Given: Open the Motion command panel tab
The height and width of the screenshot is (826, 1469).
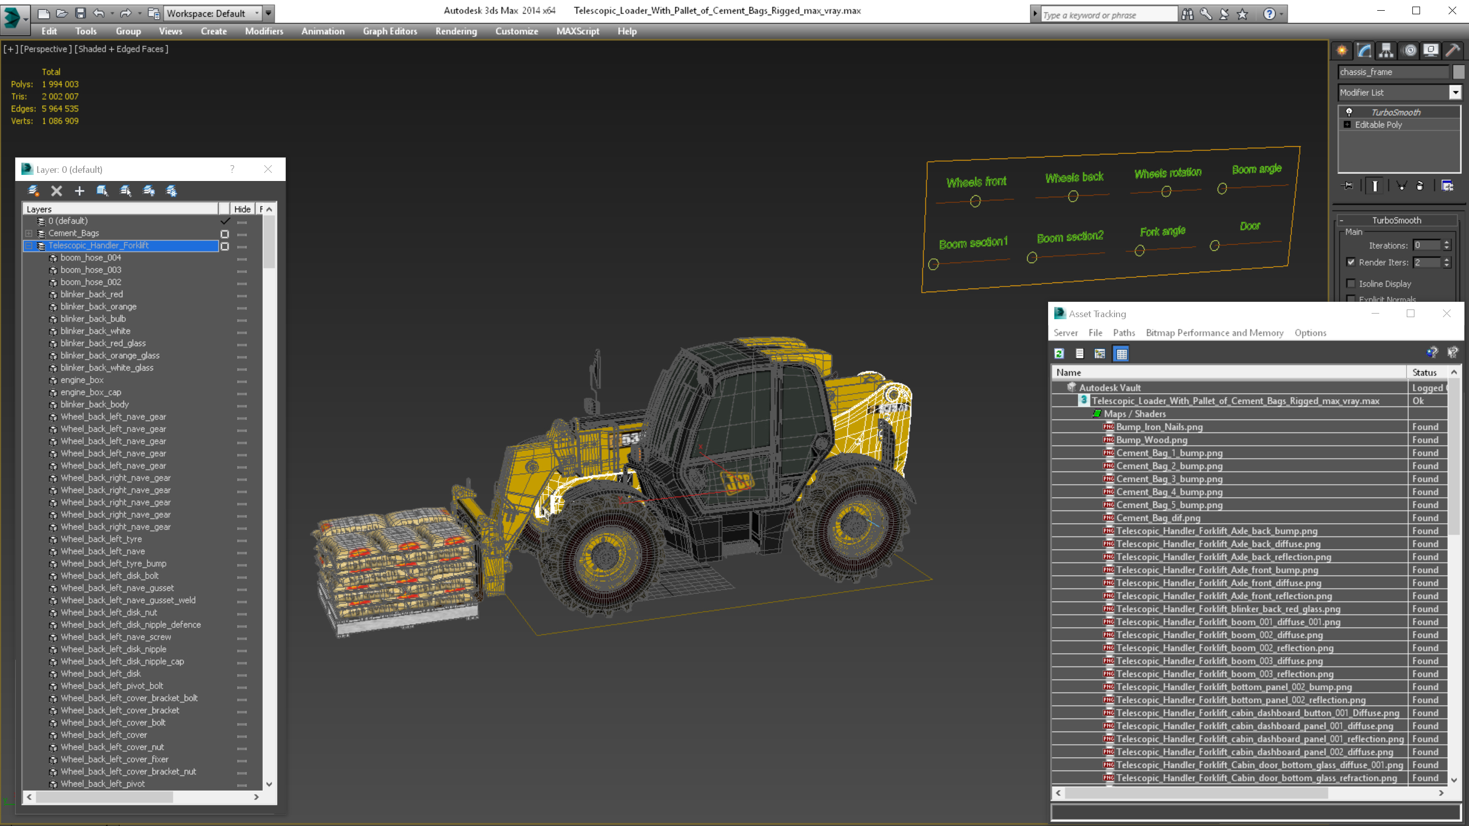Looking at the screenshot, I should pyautogui.click(x=1409, y=51).
